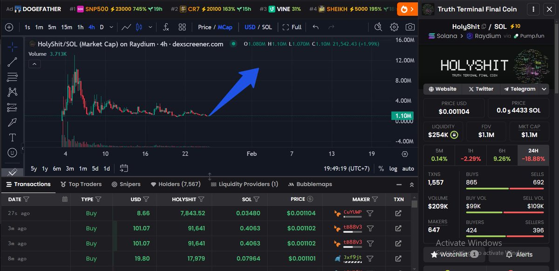
Task: Undo the last chart action
Action: pyautogui.click(x=316, y=27)
